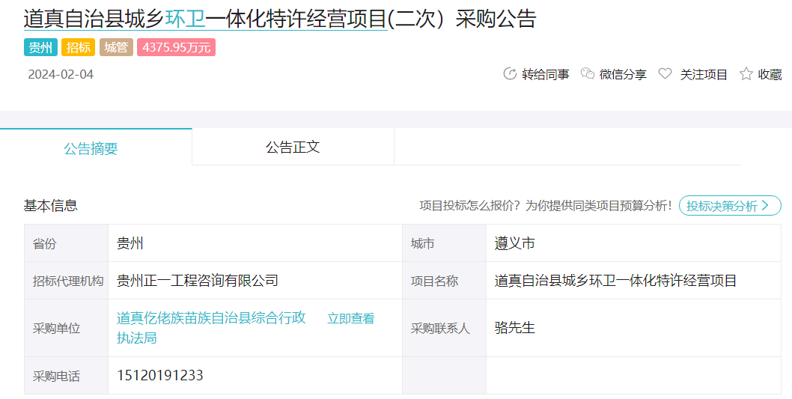Click the 招标代理机构 label cell

[x=66, y=280]
